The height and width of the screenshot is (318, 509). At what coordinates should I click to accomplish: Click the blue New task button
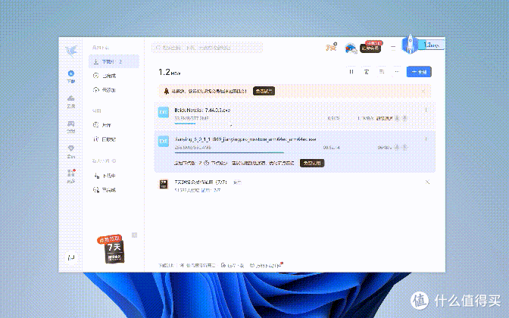click(419, 72)
